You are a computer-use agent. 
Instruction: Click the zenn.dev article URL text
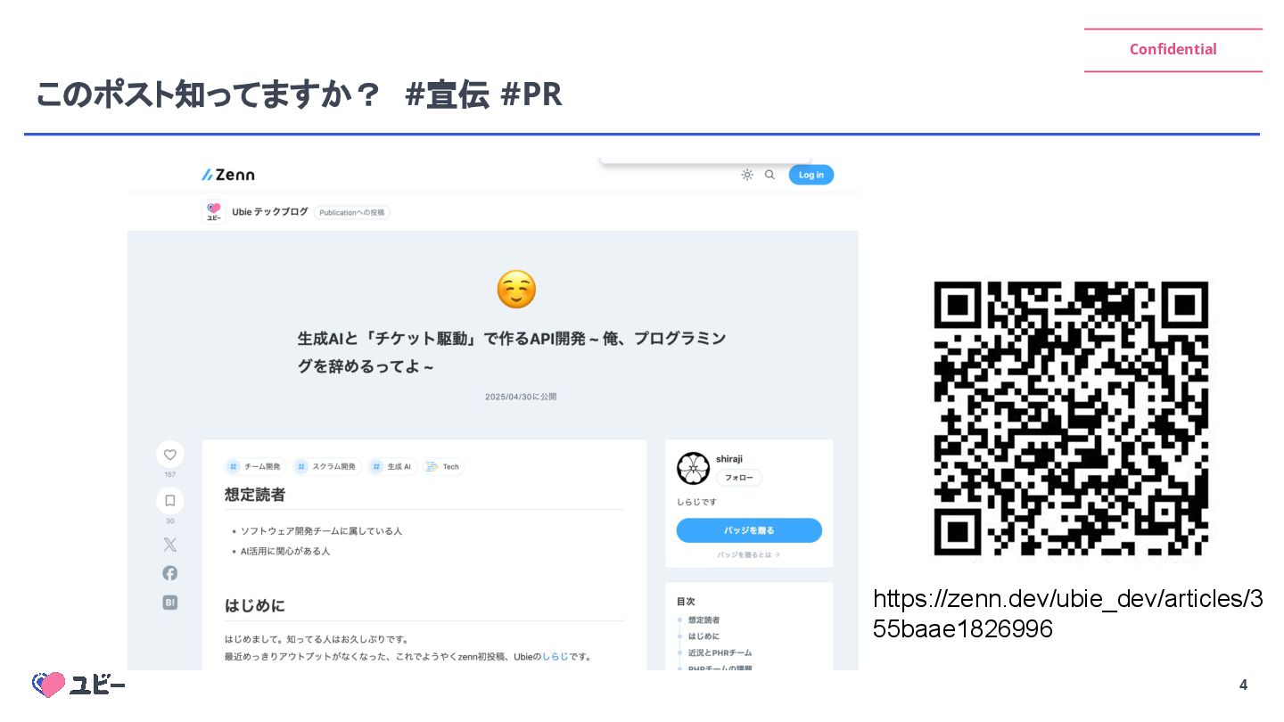(1067, 613)
